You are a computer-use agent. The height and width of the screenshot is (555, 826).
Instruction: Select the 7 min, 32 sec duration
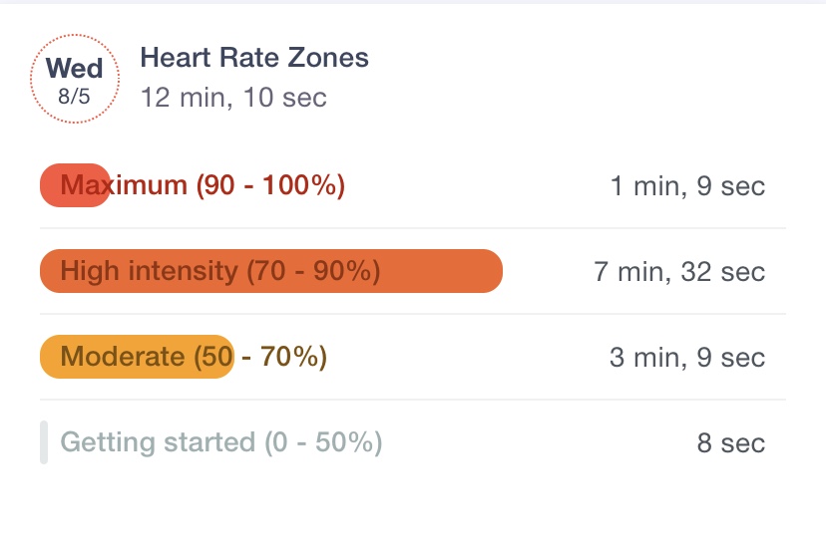[679, 272]
